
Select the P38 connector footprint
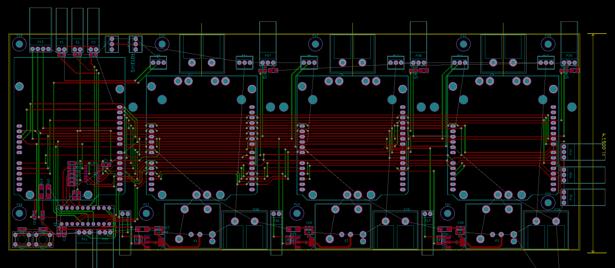tap(418, 44)
